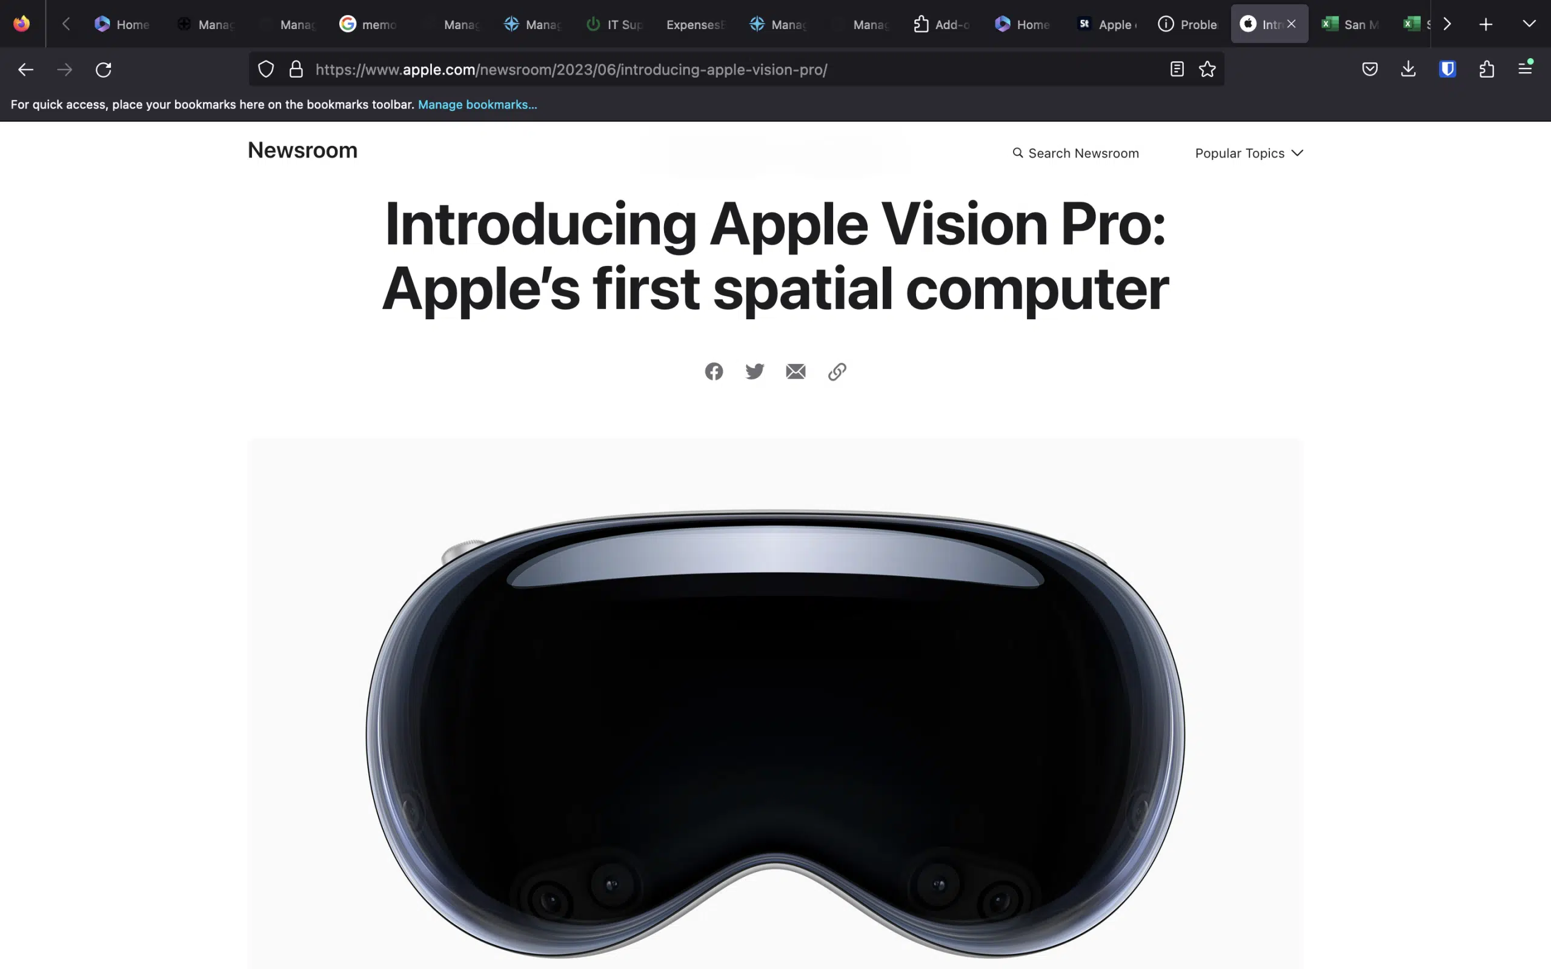Open the Manage bookmarks link
The width and height of the screenshot is (1551, 969).
click(477, 104)
